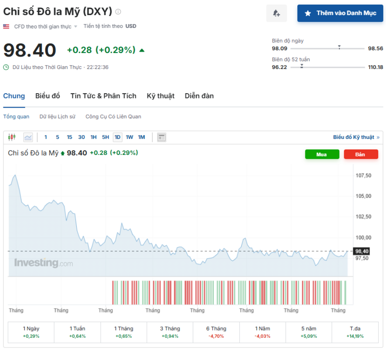The height and width of the screenshot is (350, 386).
Task: Select the 1D chart interval
Action: point(117,137)
